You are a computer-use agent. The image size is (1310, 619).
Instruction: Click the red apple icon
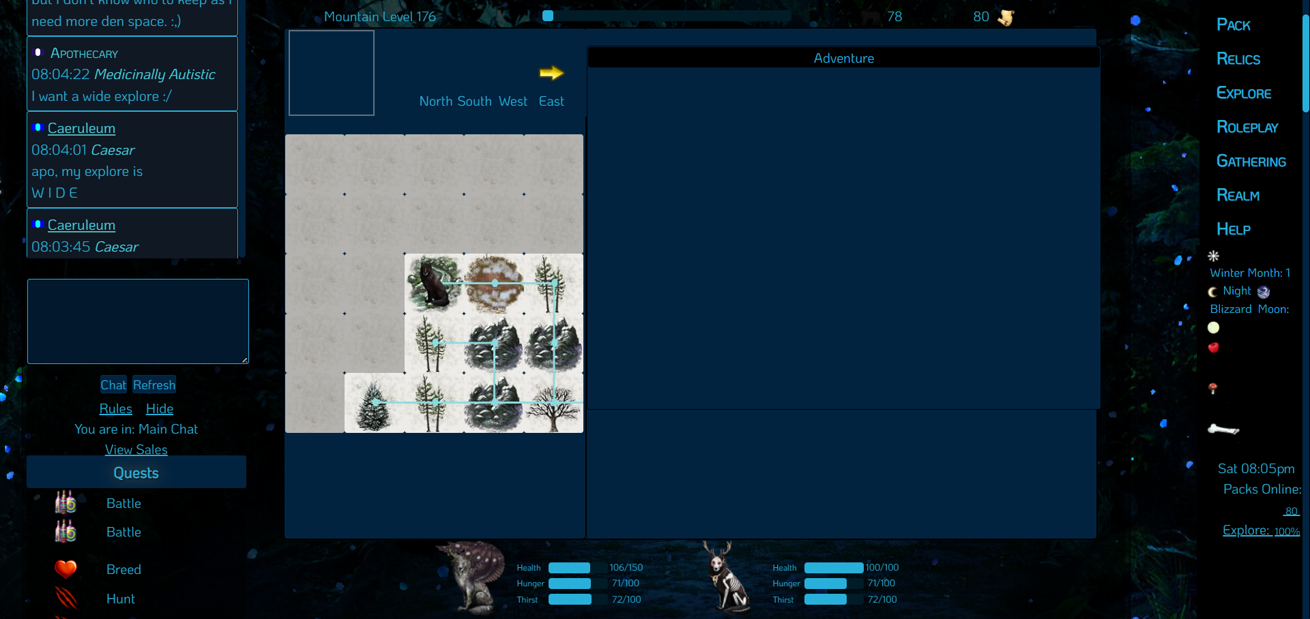(x=1213, y=348)
